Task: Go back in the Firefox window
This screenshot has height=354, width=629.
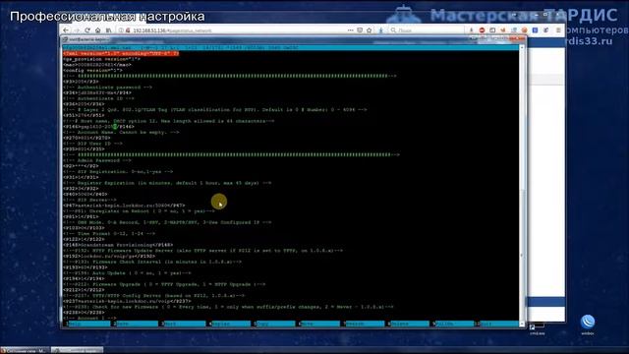Action: click(66, 30)
